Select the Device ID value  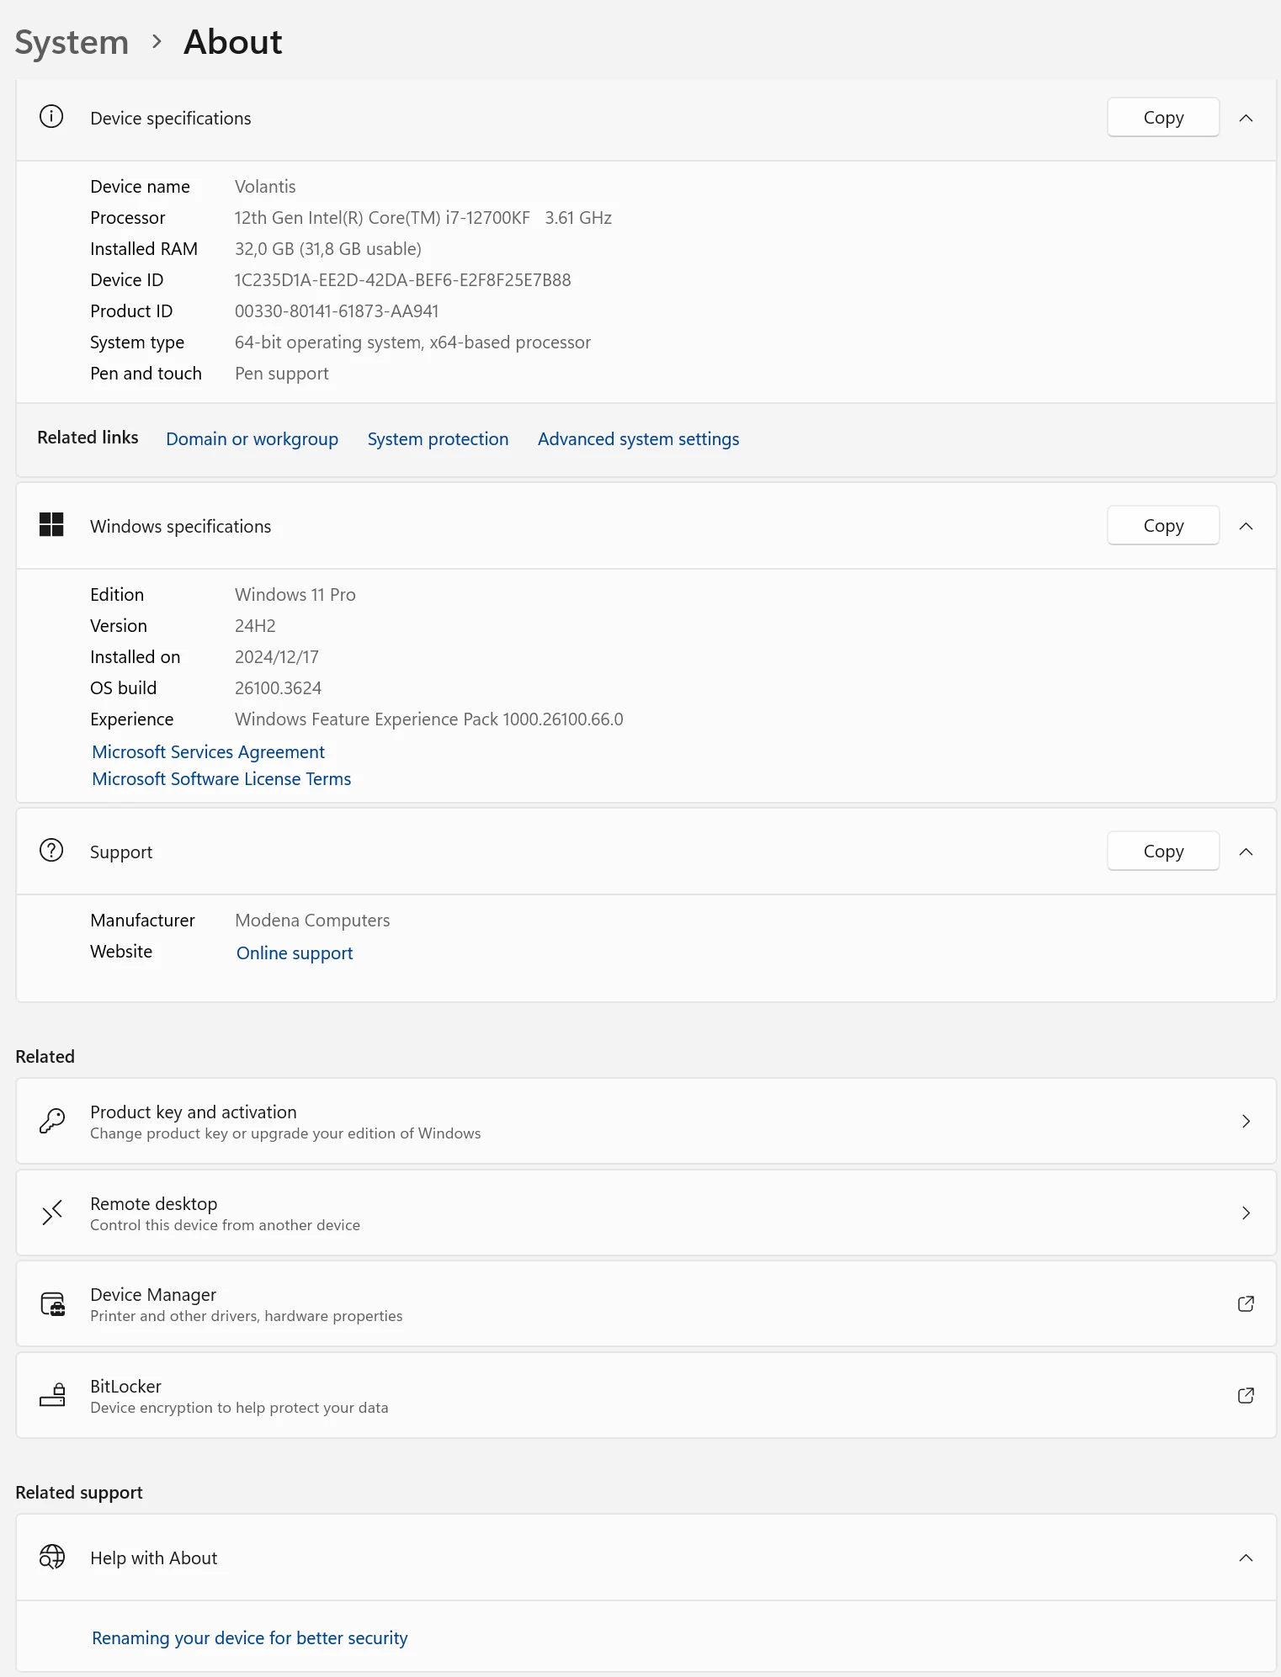click(402, 280)
